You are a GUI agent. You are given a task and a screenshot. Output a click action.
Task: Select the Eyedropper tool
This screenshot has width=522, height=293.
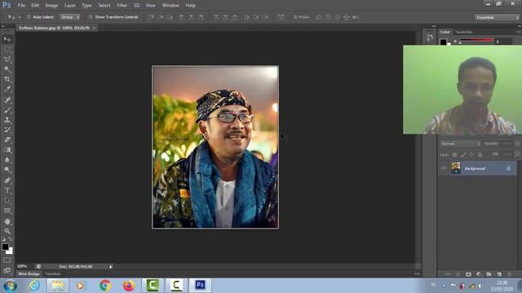(x=7, y=90)
